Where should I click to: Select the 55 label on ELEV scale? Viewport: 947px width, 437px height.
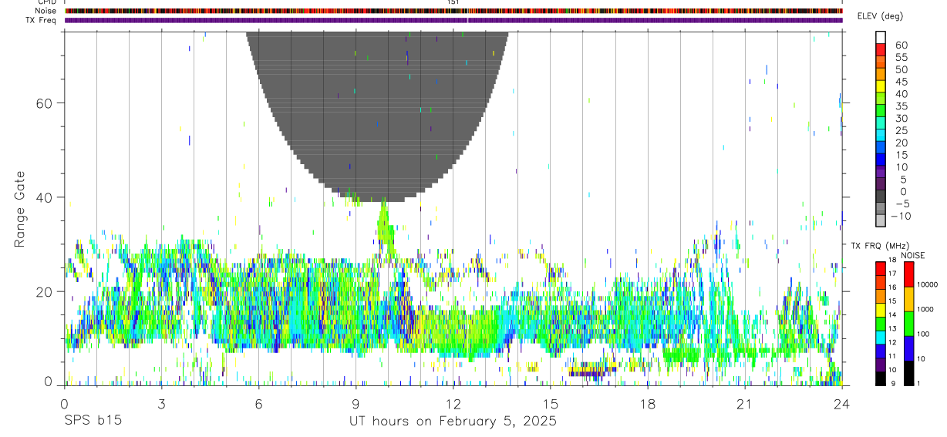pos(901,58)
